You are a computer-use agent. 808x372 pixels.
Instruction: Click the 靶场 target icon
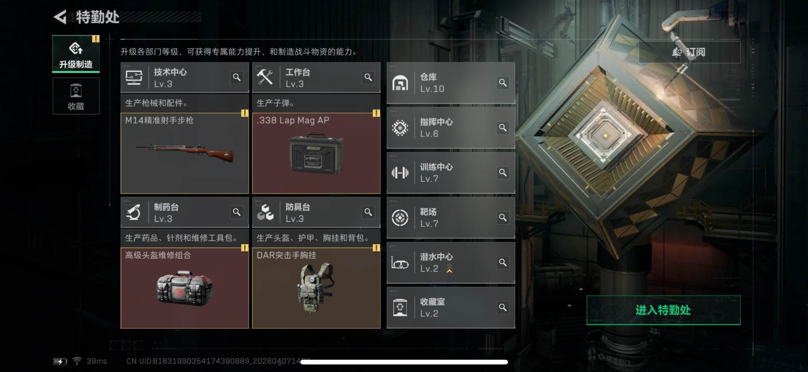point(400,218)
